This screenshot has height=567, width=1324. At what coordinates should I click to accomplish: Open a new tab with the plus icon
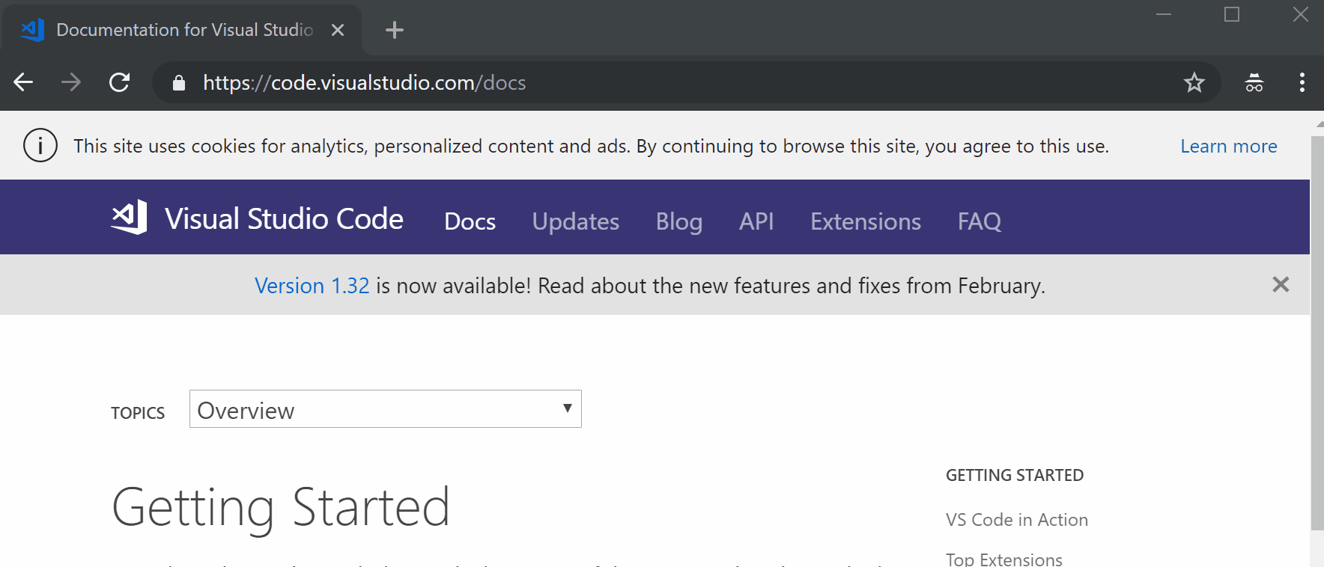click(x=394, y=30)
